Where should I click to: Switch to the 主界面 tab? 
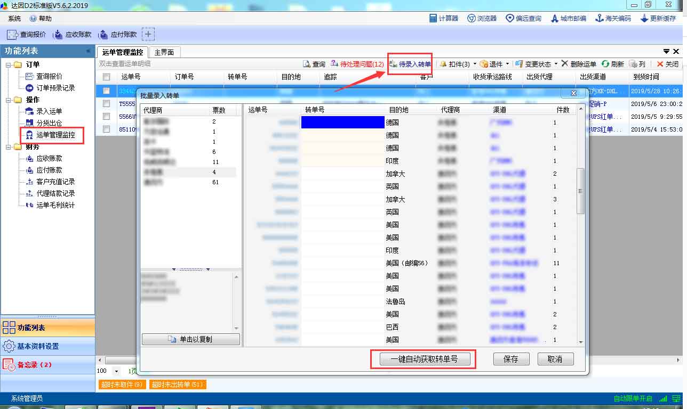[x=164, y=52]
